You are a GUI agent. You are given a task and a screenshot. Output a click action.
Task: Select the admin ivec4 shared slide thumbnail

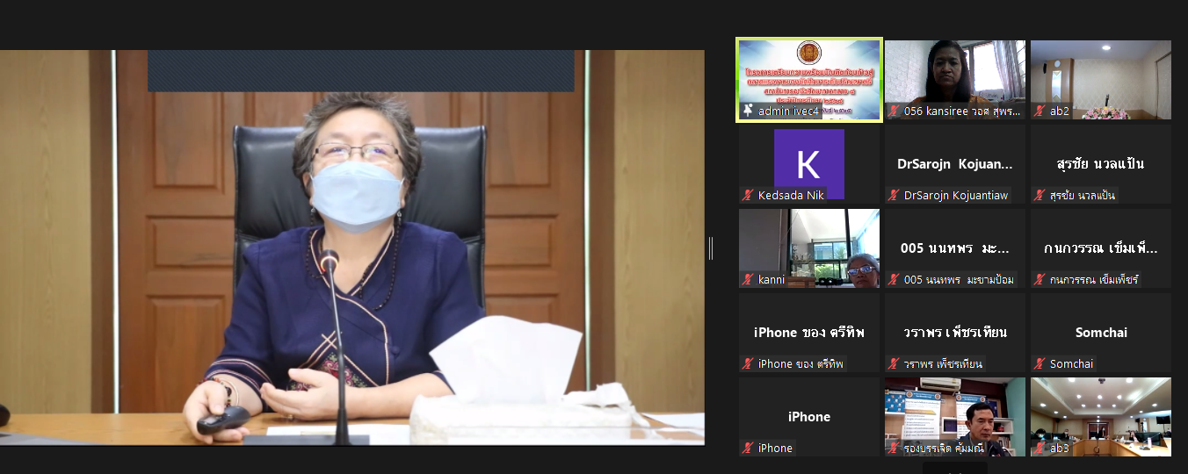click(x=809, y=80)
